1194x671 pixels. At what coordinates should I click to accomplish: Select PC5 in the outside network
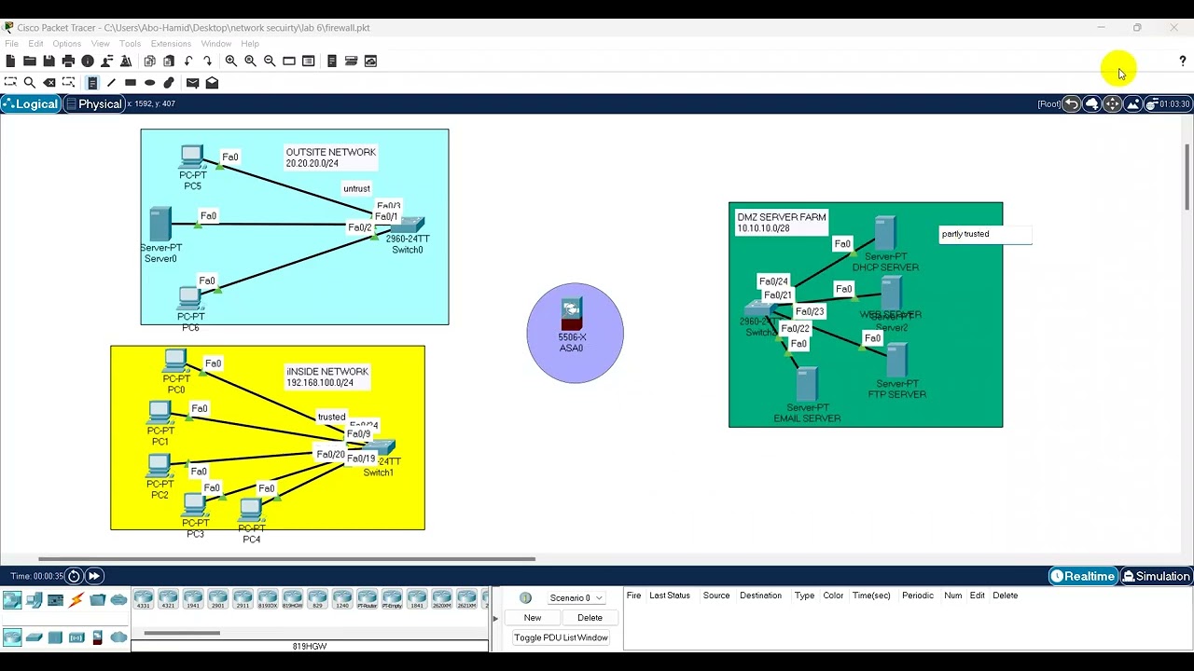pos(192,157)
